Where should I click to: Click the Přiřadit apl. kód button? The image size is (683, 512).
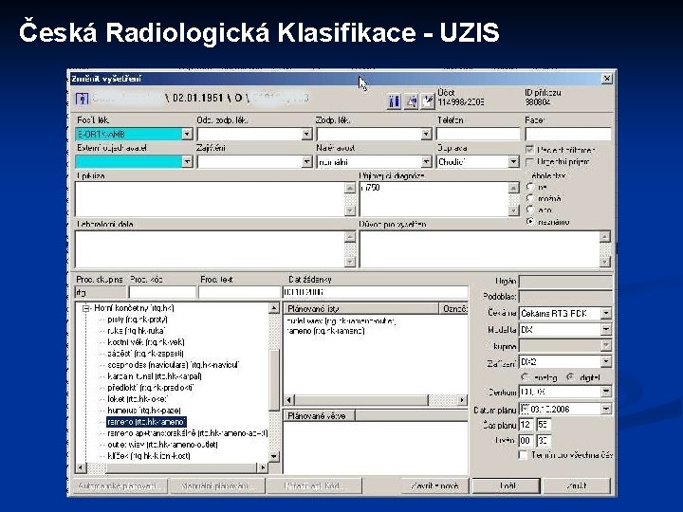[x=314, y=485]
